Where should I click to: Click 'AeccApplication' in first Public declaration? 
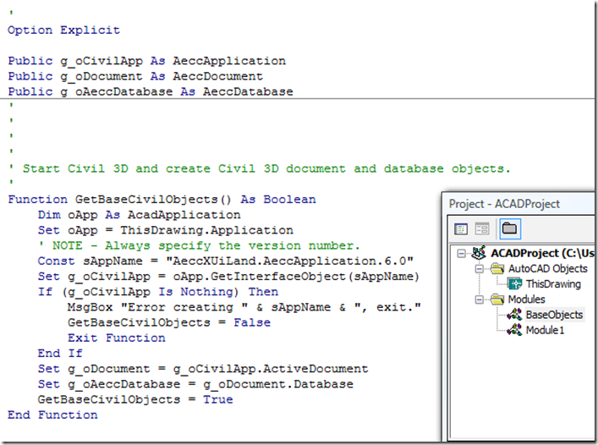229,61
